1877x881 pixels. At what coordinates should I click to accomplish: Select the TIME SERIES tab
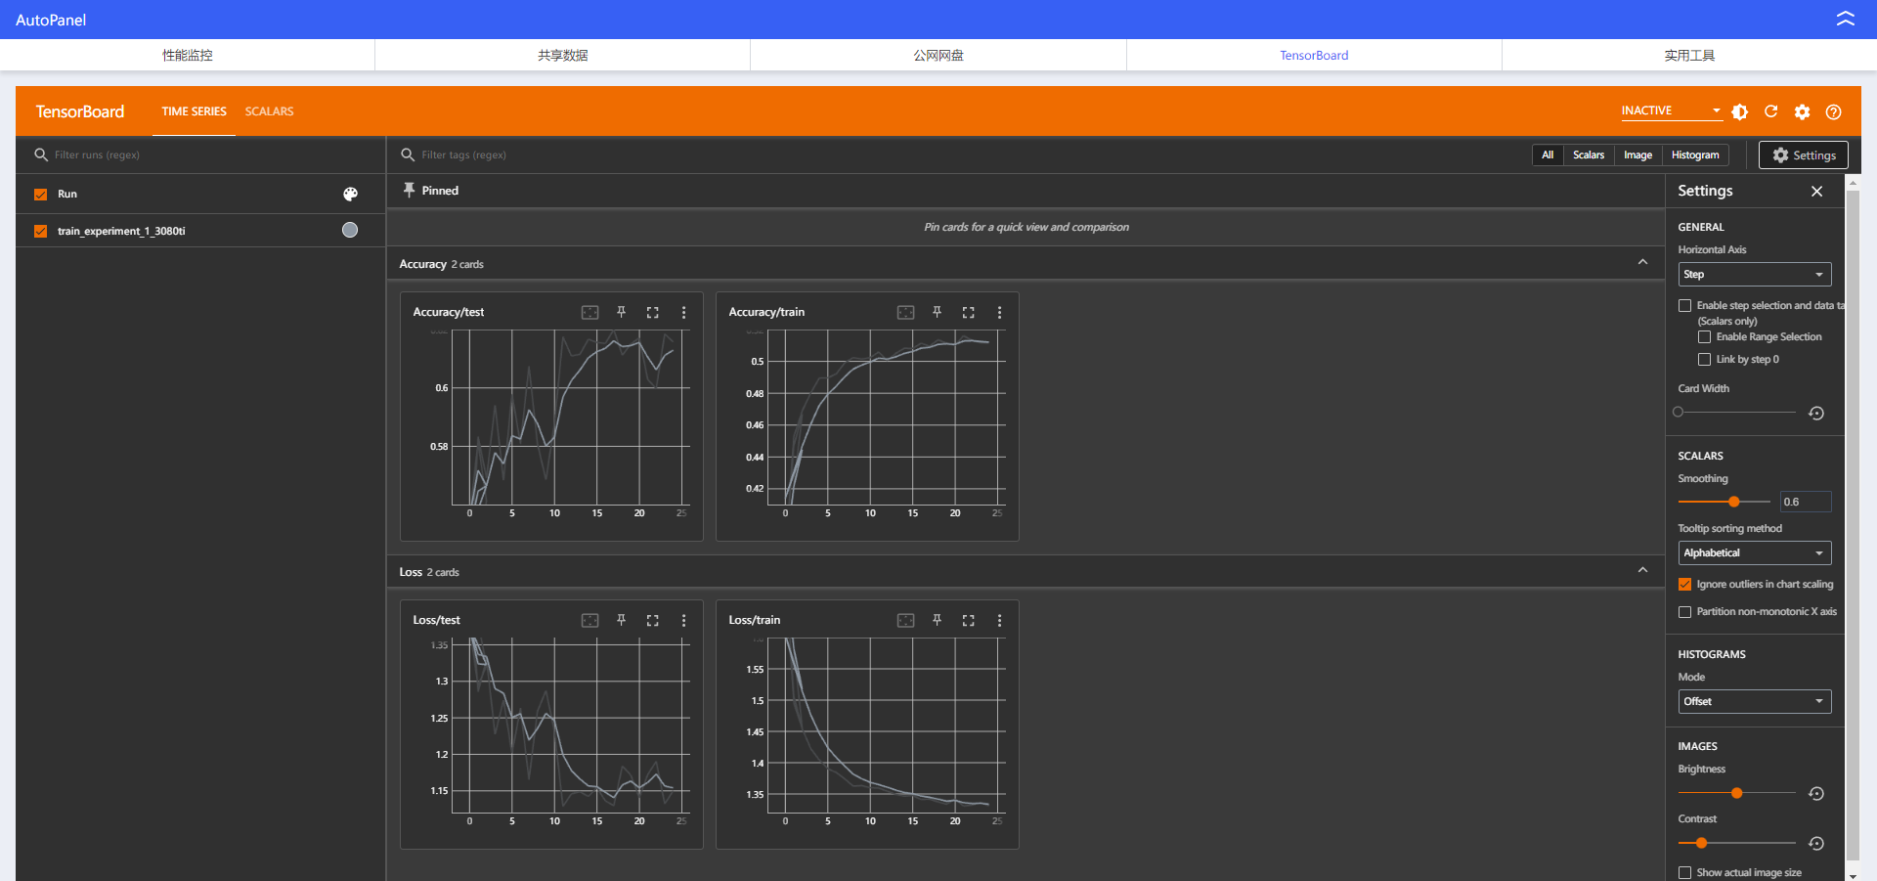[x=194, y=111]
